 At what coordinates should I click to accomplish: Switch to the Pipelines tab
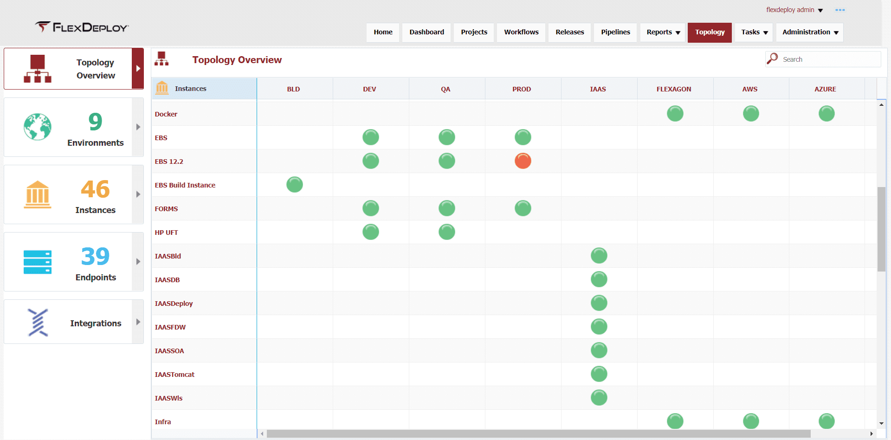[x=615, y=32]
